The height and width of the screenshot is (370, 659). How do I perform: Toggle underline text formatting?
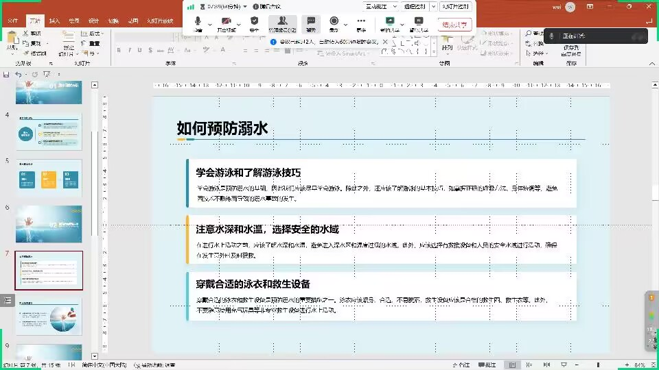pyautogui.click(x=139, y=50)
